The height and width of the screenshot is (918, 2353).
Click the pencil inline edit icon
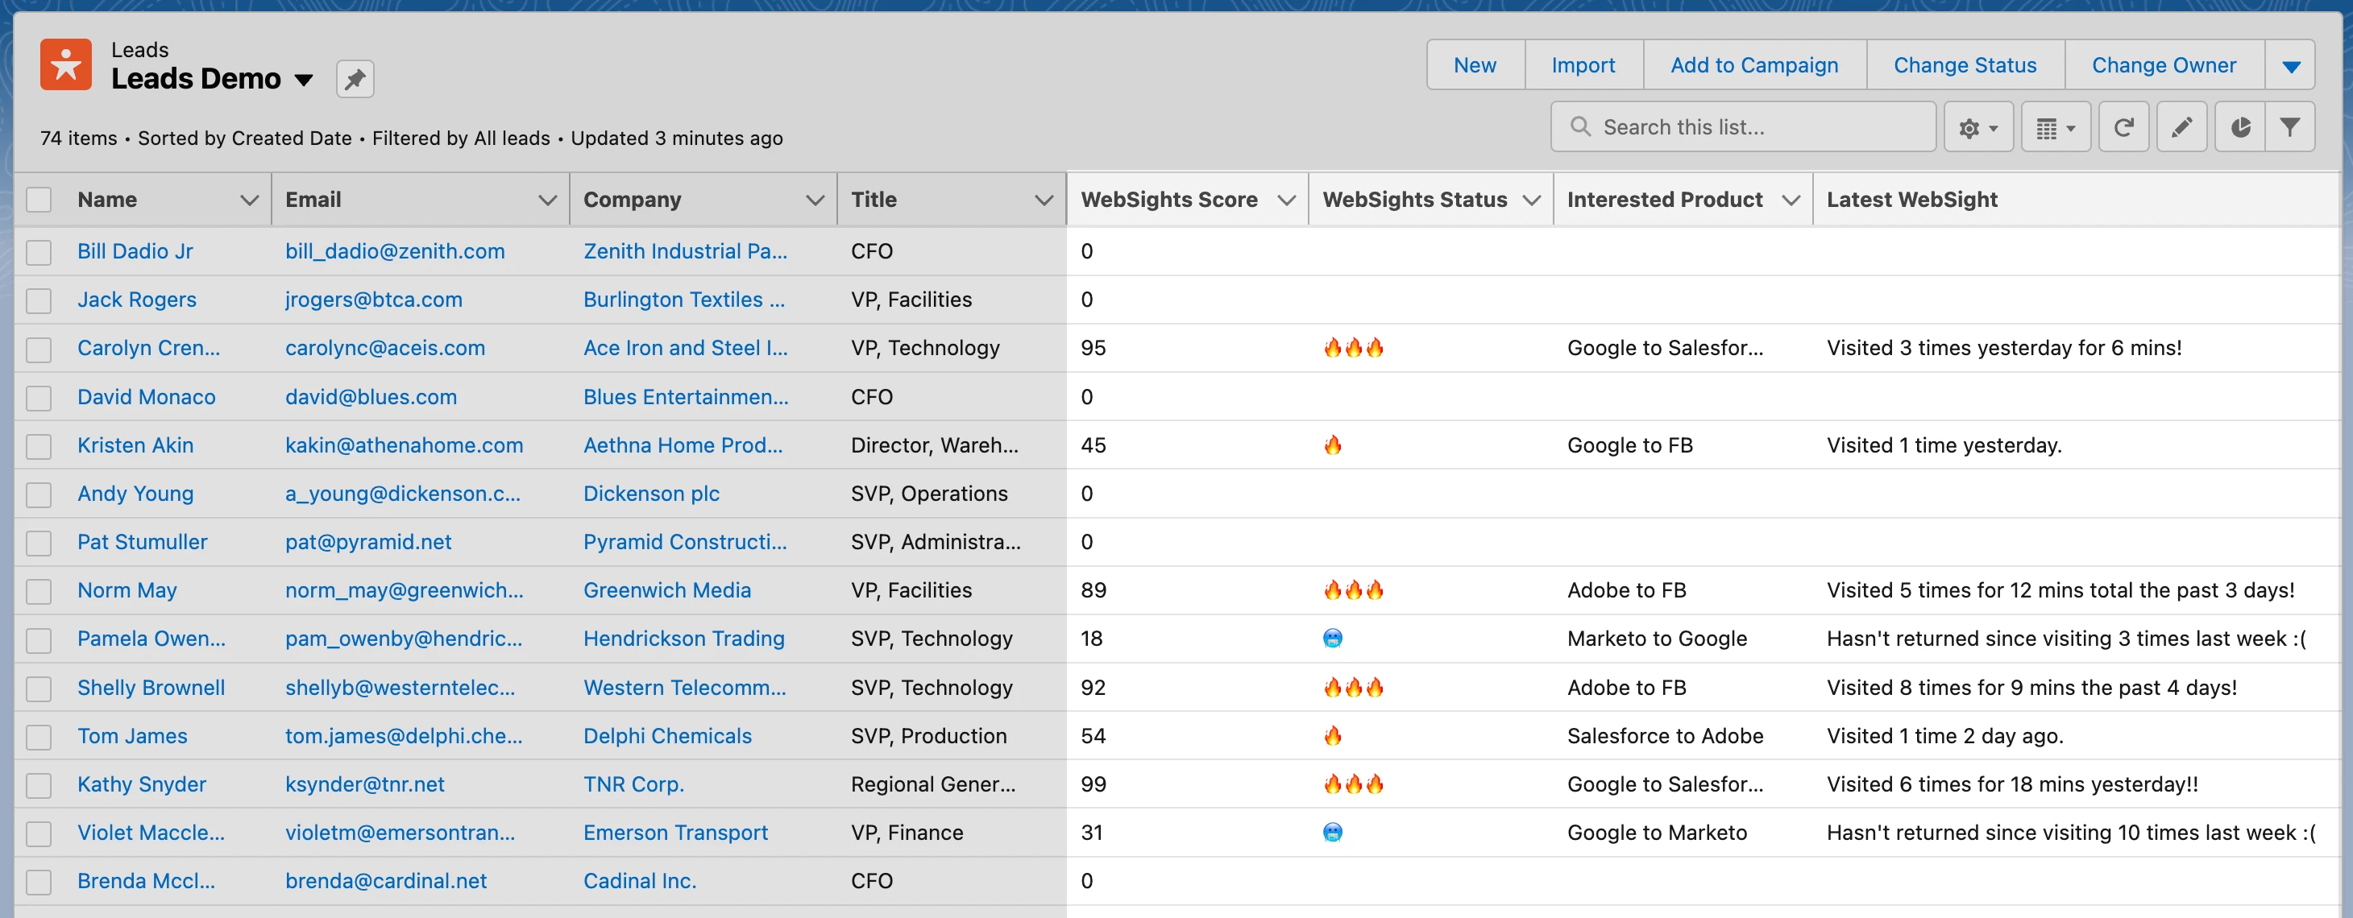click(2181, 128)
